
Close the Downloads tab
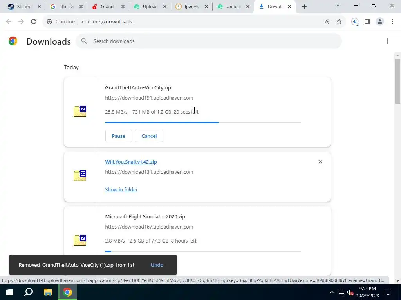point(289,7)
